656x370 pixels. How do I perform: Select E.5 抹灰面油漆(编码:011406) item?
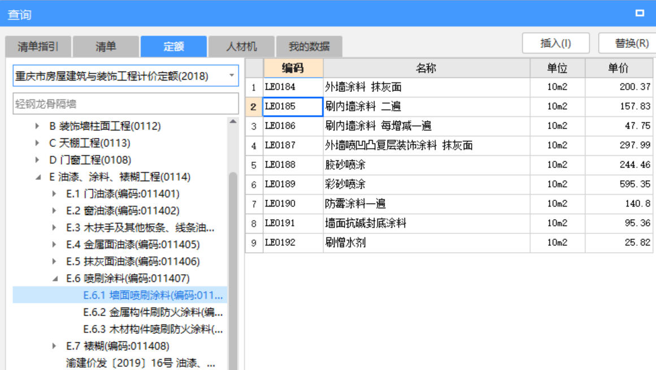(133, 261)
